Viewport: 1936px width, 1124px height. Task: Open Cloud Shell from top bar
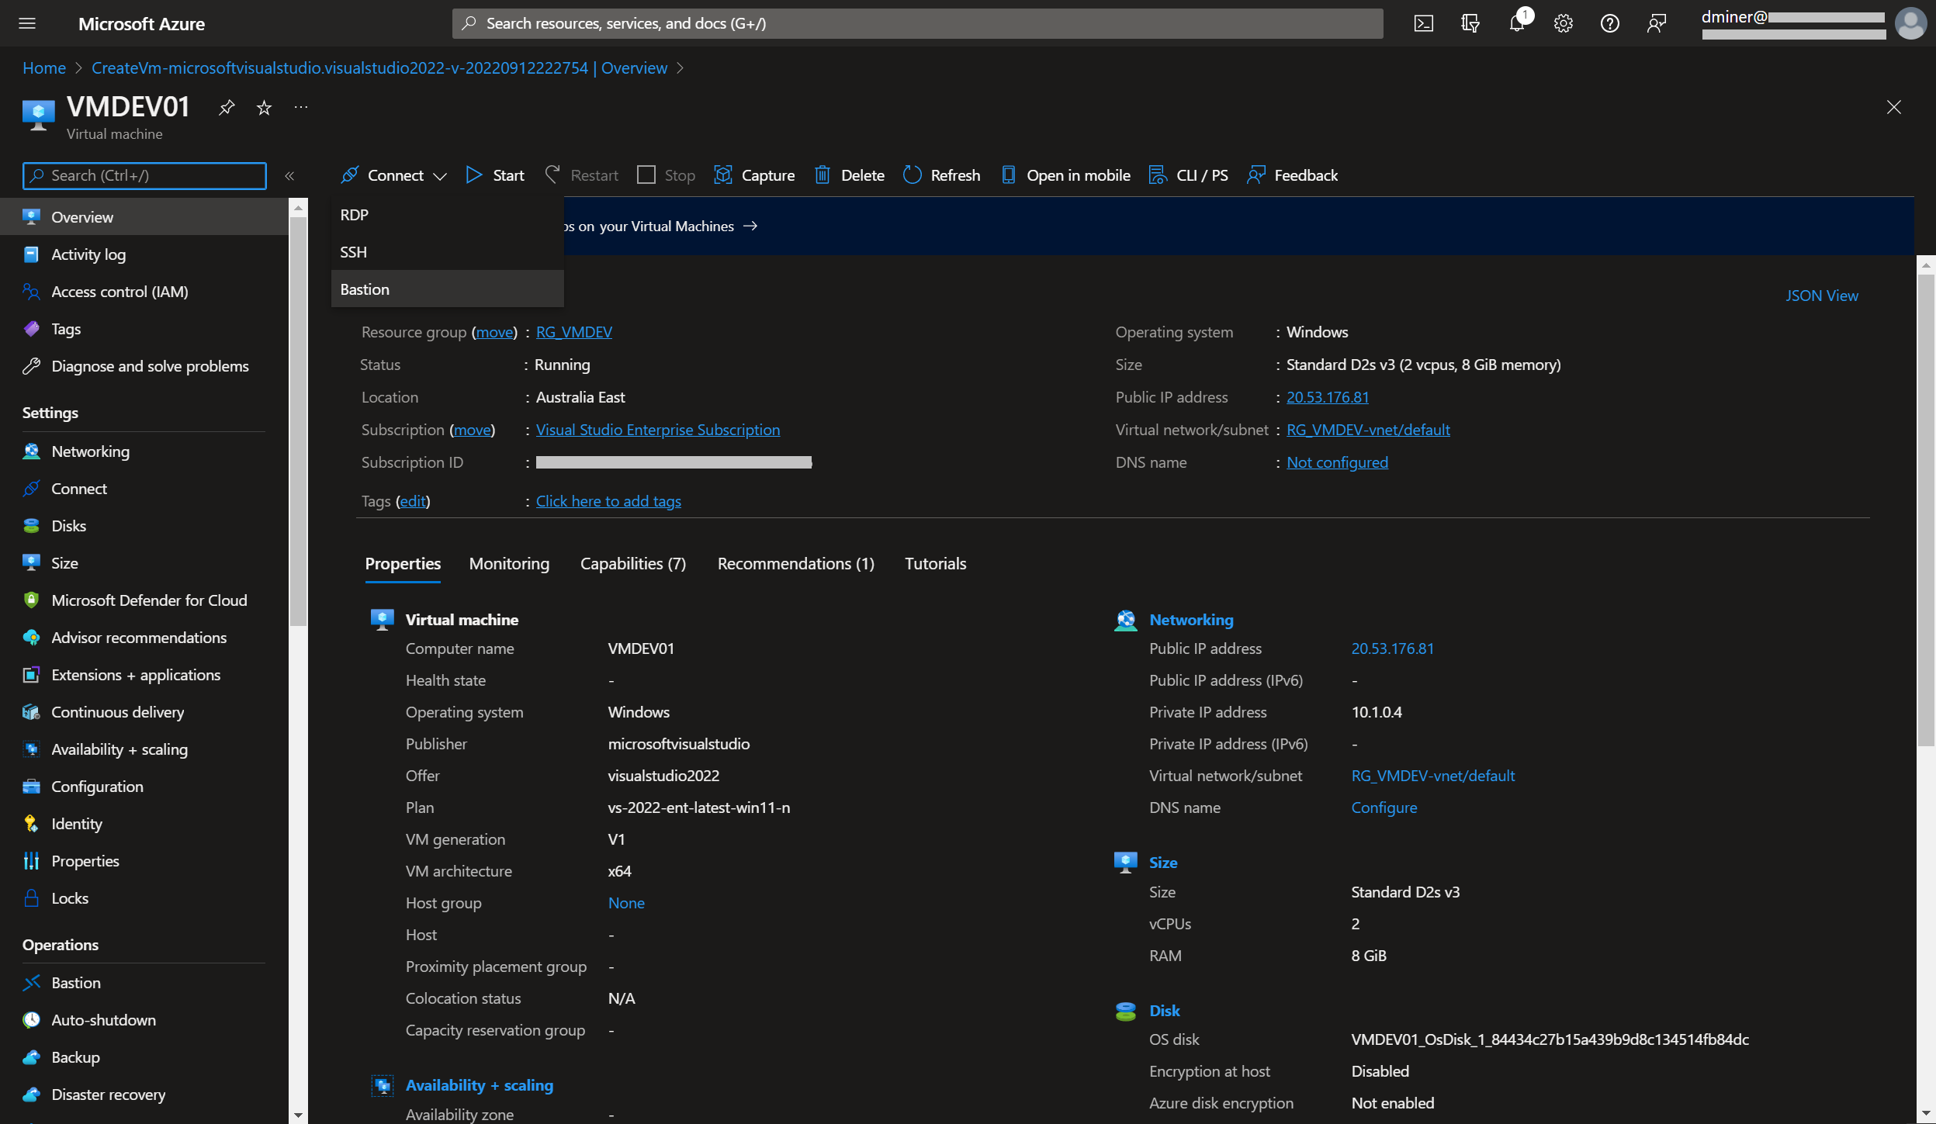click(x=1423, y=23)
